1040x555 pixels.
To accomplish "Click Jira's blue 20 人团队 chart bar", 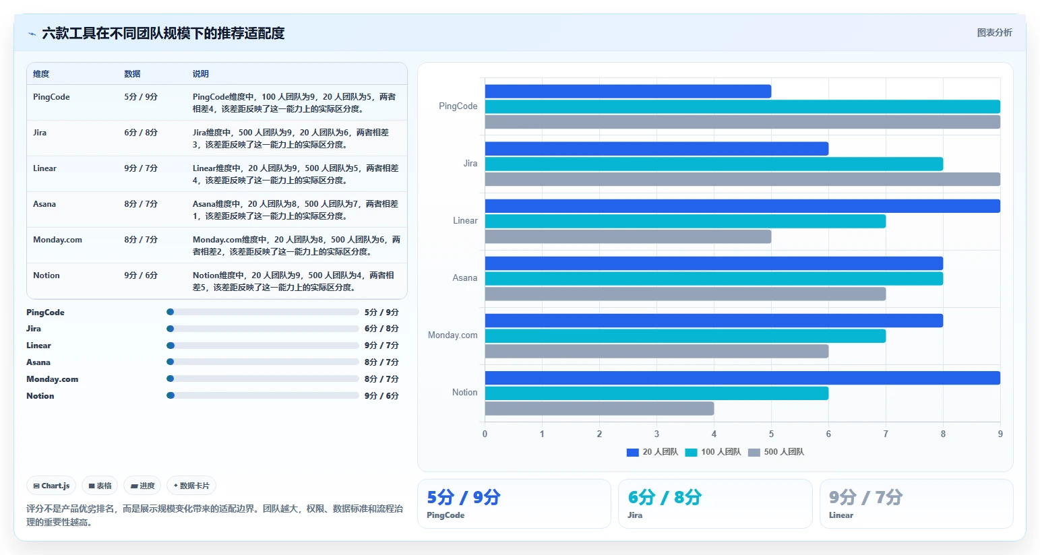I will point(656,149).
